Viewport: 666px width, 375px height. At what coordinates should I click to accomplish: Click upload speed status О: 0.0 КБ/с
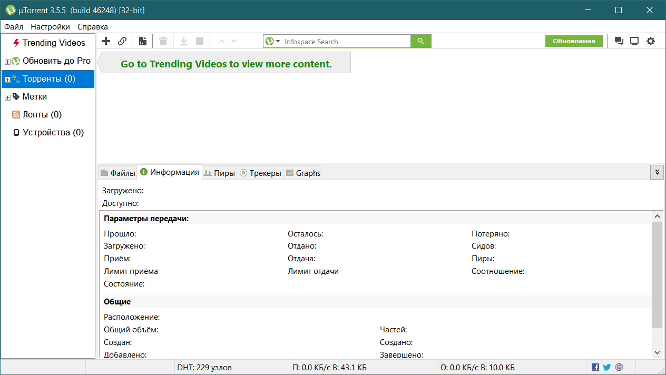coord(477,367)
